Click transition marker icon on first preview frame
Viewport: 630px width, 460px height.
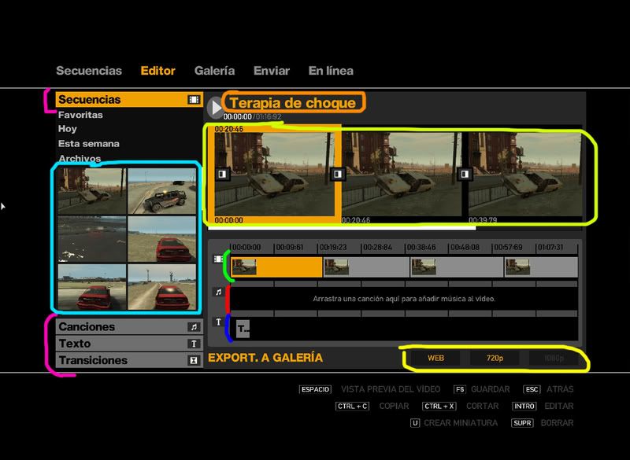tap(222, 174)
